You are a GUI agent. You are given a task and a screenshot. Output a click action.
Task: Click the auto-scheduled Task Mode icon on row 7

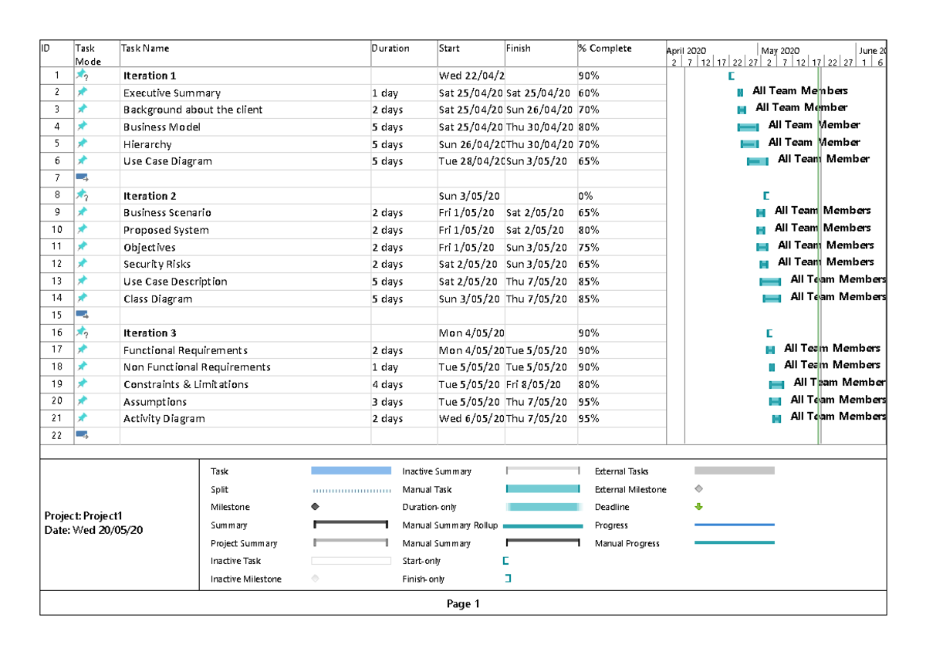pos(83,177)
